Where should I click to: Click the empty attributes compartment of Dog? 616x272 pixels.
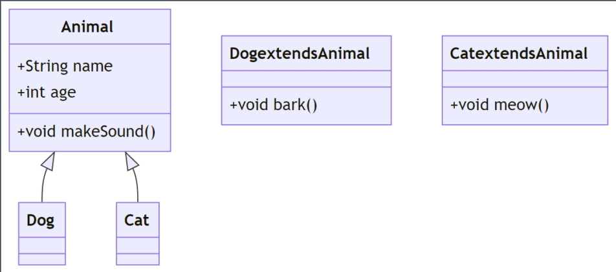click(42, 245)
